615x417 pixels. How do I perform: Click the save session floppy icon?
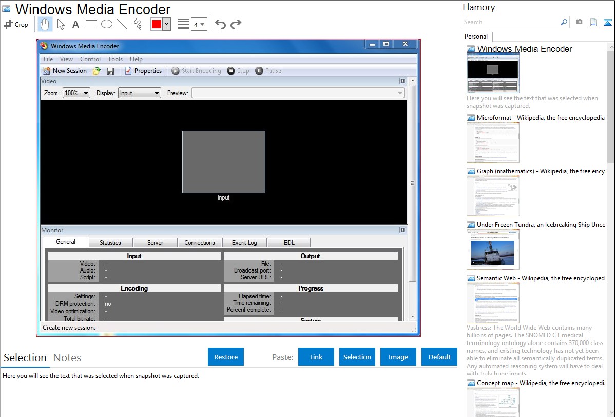click(x=110, y=71)
